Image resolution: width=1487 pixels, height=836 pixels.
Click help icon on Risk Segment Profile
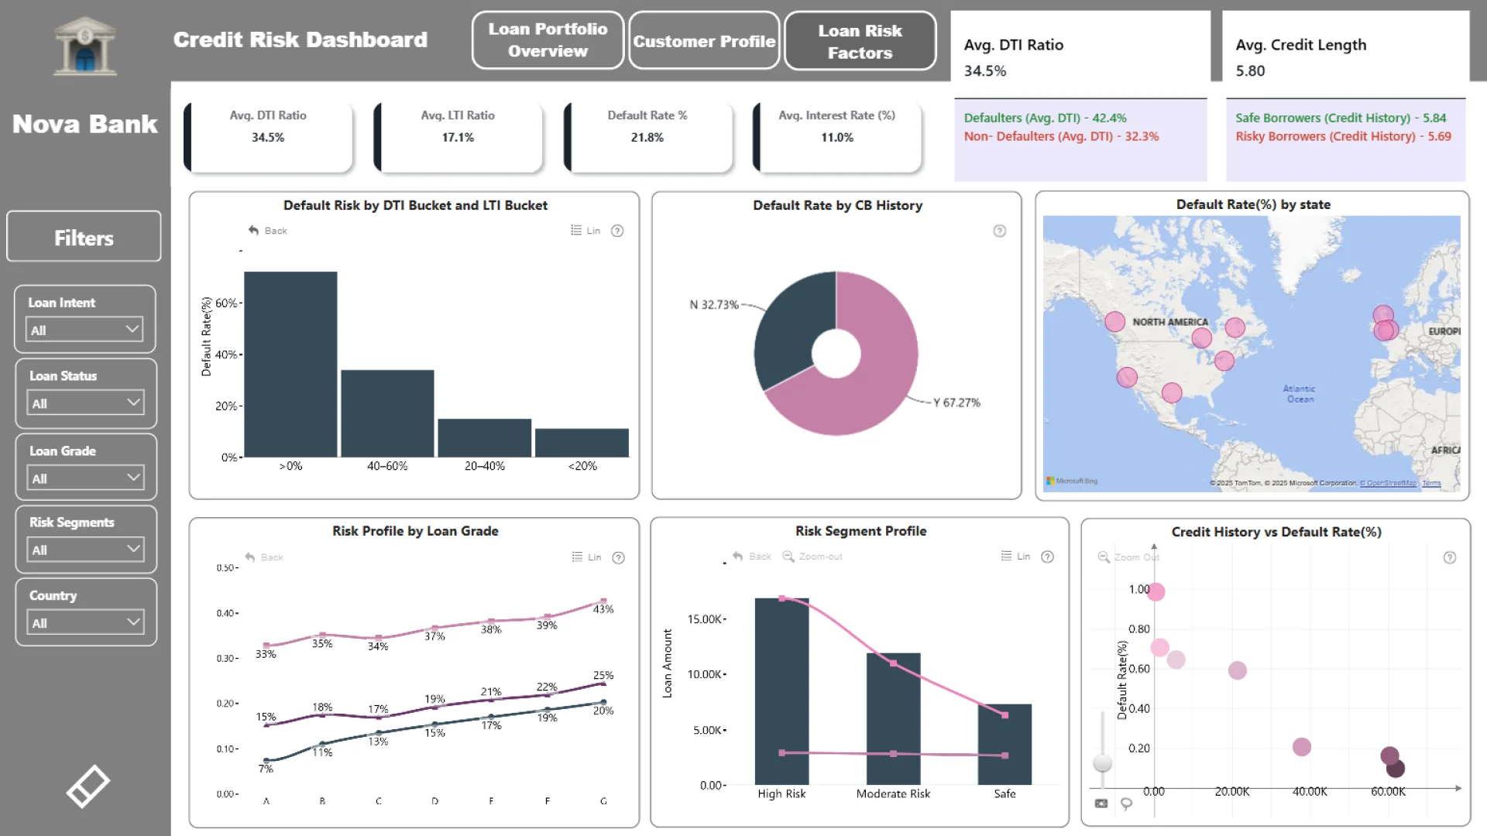1047,557
